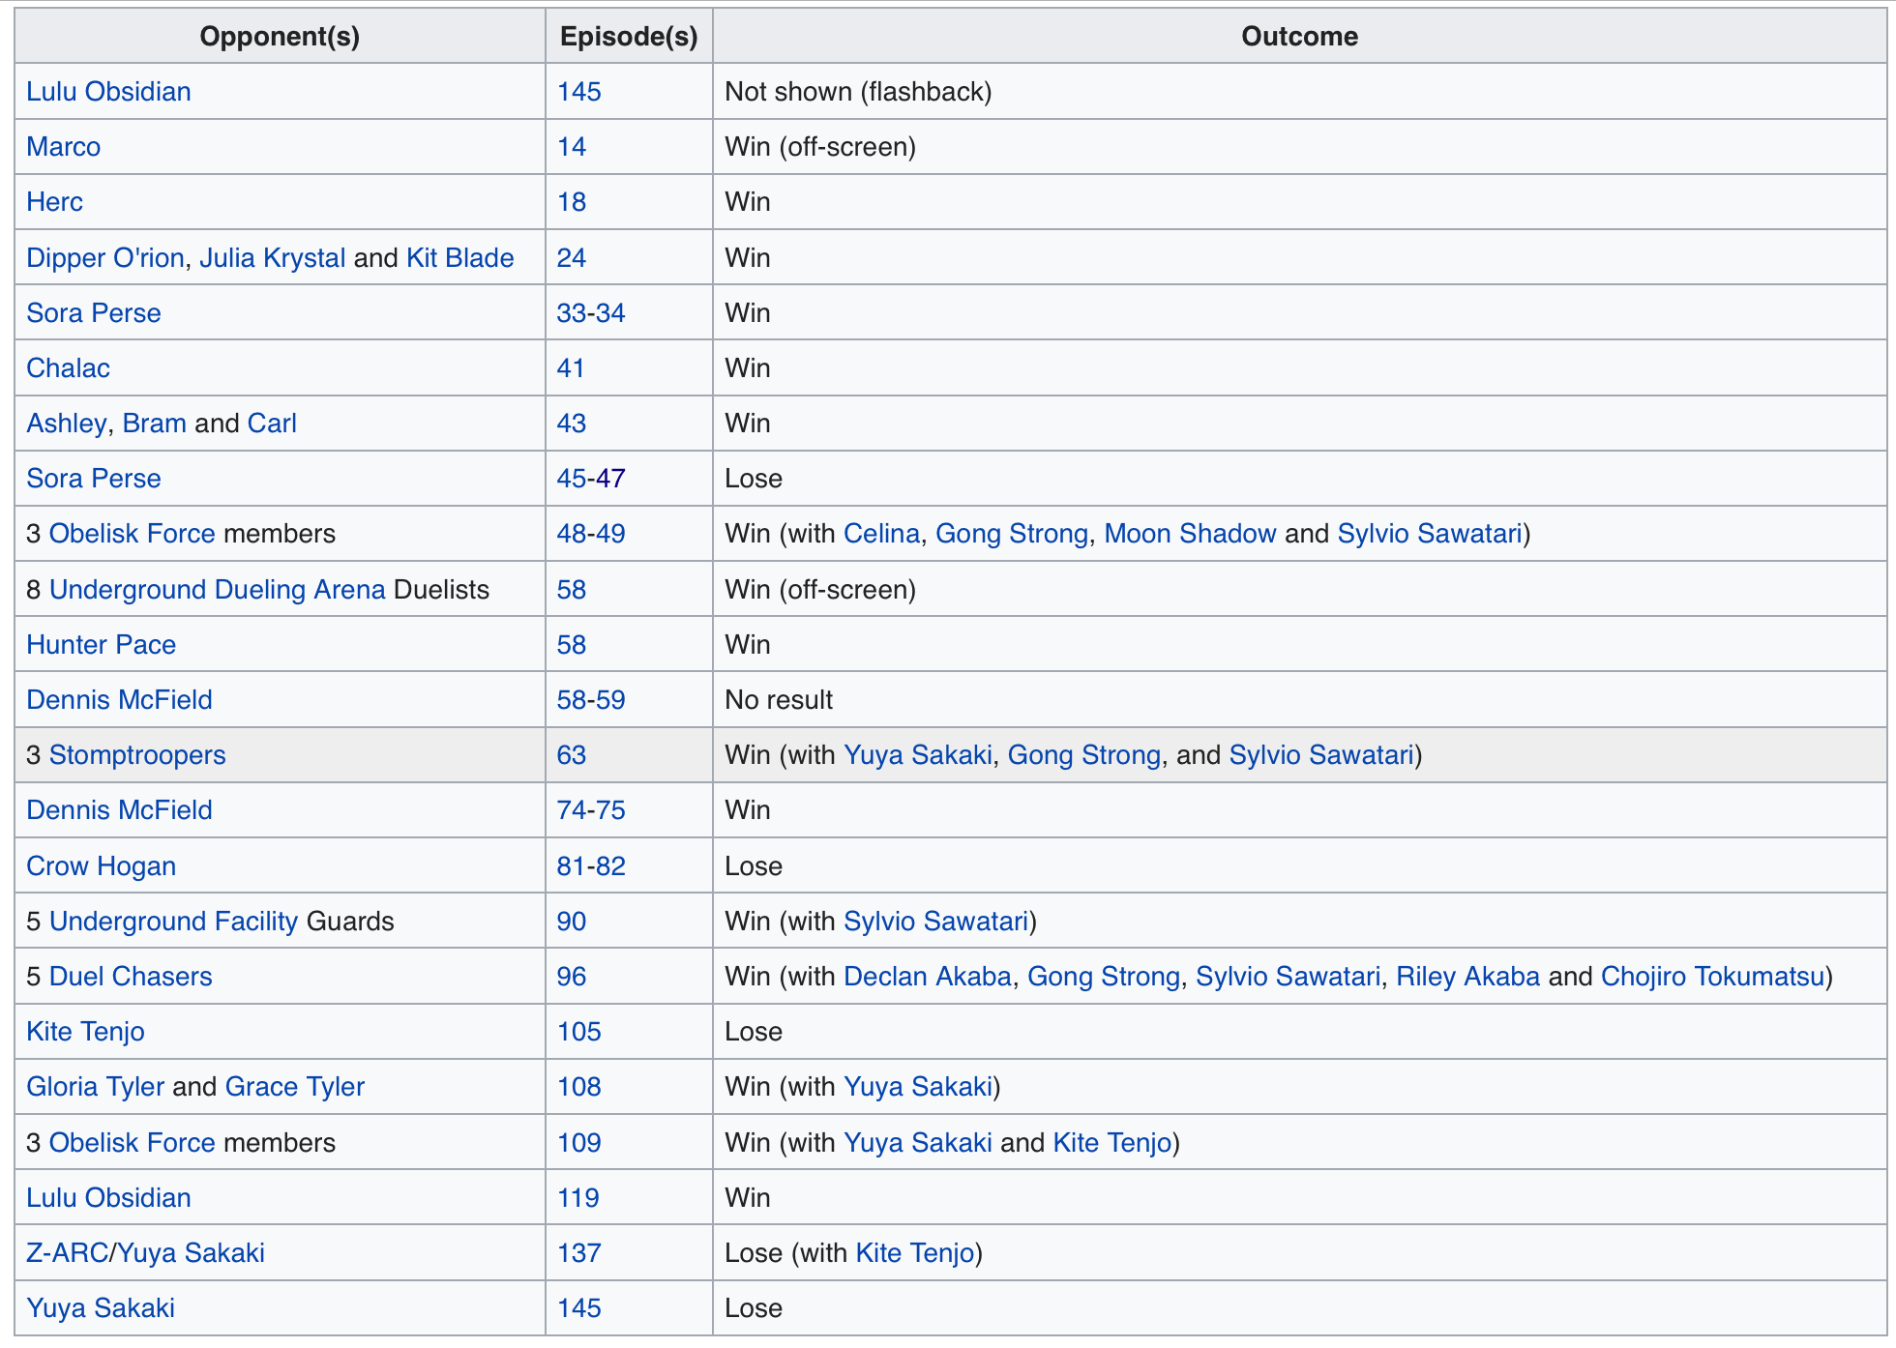Click the Hunter Pace link
This screenshot has width=1896, height=1348.
101,645
